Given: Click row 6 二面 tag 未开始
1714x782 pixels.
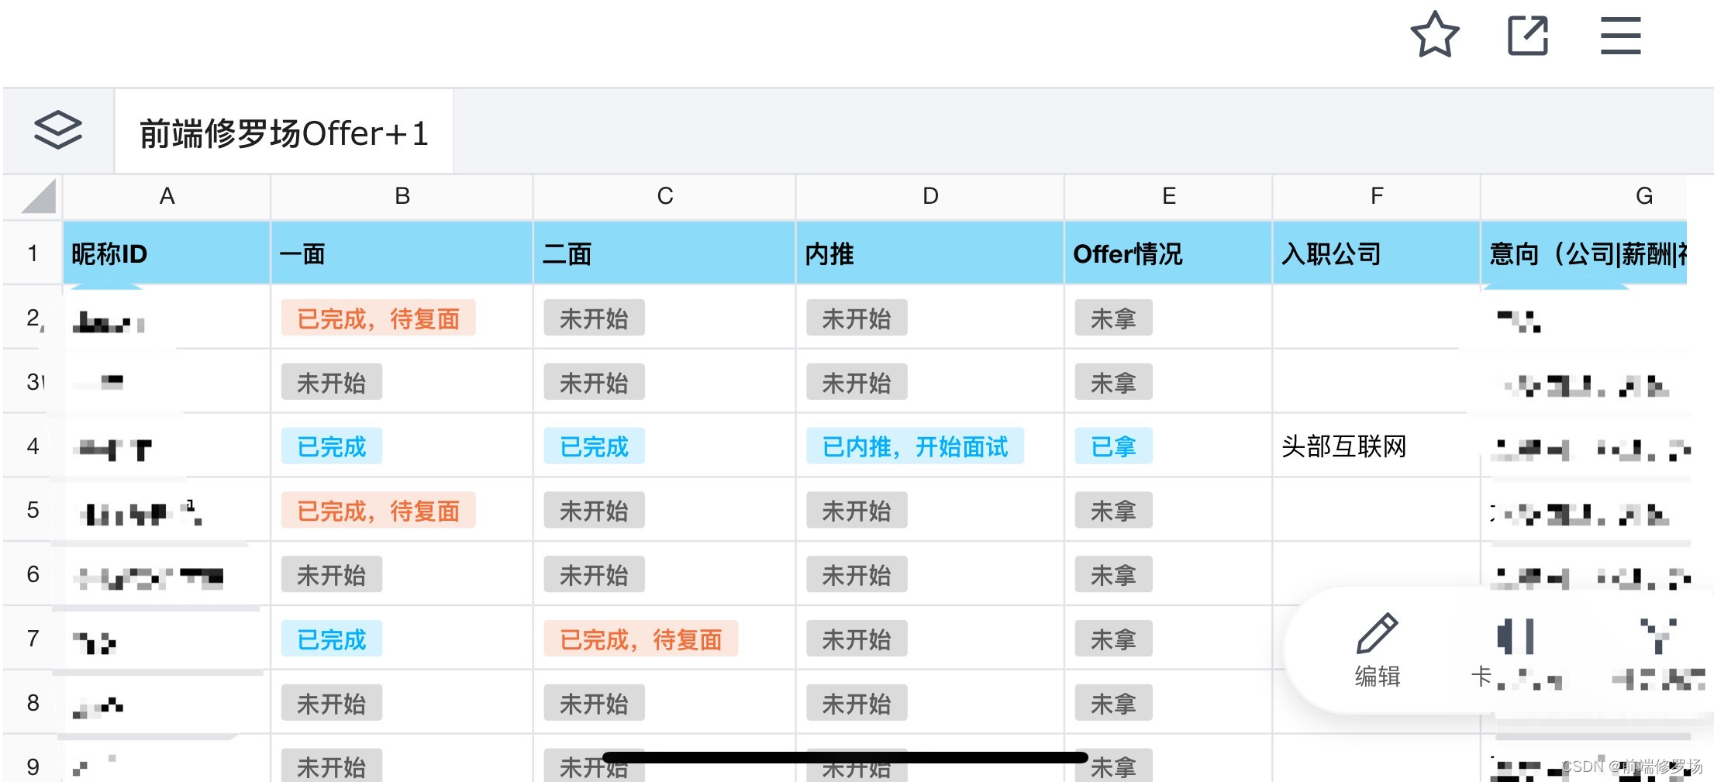Looking at the screenshot, I should coord(594,575).
